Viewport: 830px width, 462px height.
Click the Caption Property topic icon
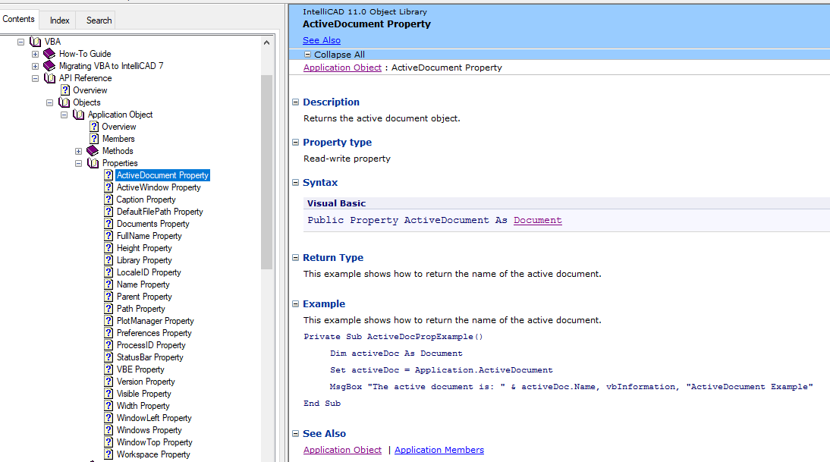click(108, 200)
